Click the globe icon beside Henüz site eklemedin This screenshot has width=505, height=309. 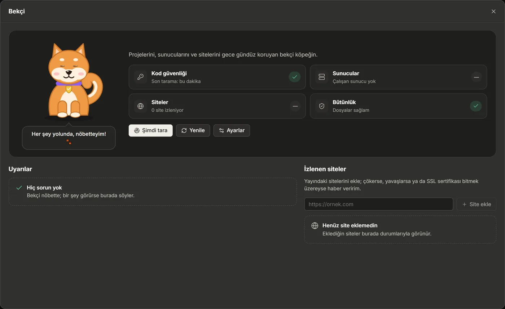[315, 226]
